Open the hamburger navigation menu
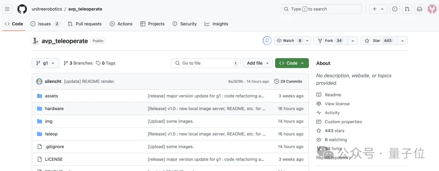The image size is (439, 171). pos(7,9)
